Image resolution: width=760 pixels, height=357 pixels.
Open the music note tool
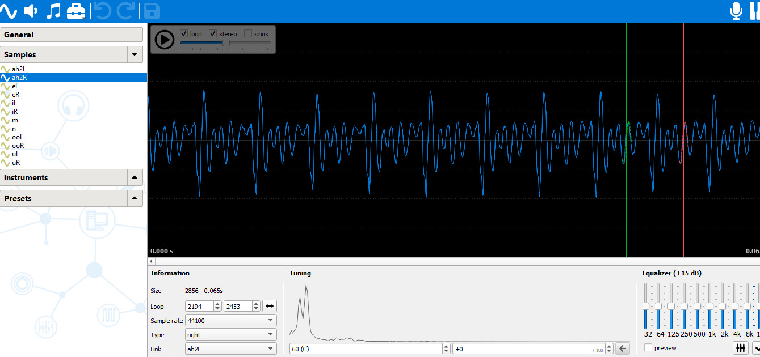54,10
